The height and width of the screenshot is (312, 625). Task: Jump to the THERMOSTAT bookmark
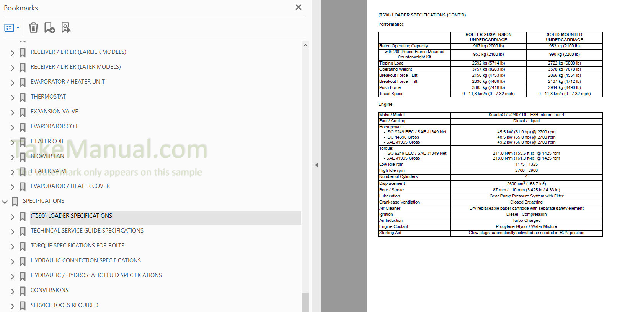click(48, 97)
